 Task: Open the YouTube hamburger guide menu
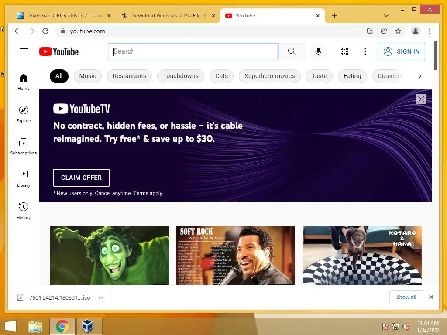(24, 51)
